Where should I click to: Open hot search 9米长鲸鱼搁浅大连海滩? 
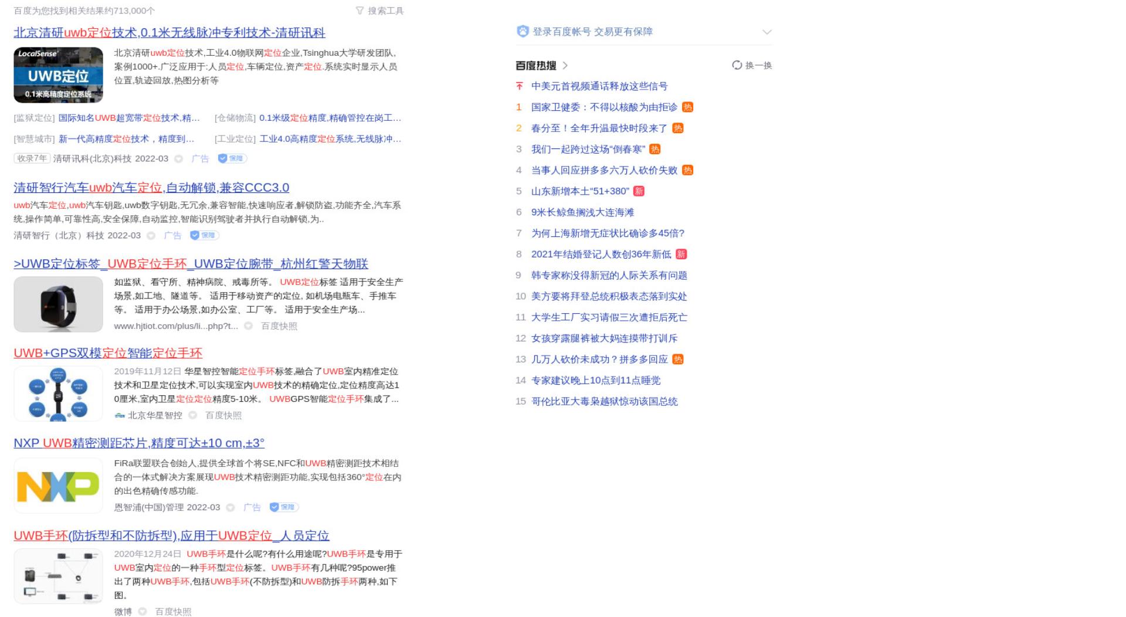(582, 212)
